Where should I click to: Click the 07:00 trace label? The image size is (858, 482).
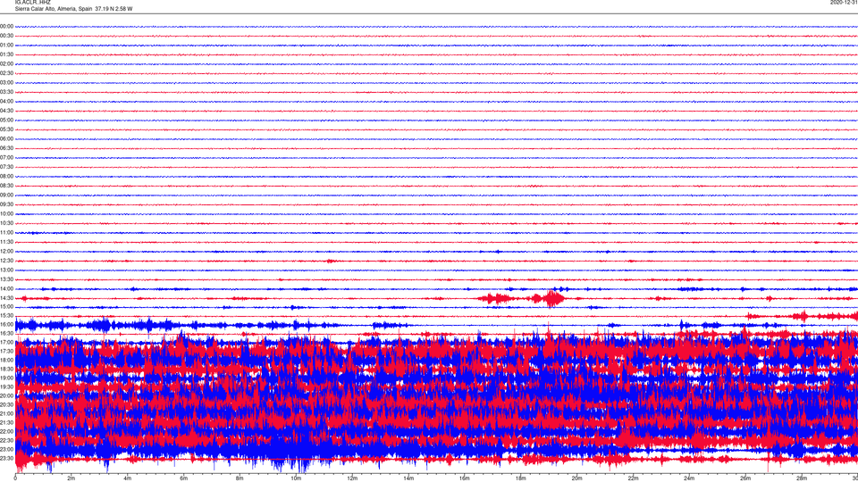pos(6,157)
